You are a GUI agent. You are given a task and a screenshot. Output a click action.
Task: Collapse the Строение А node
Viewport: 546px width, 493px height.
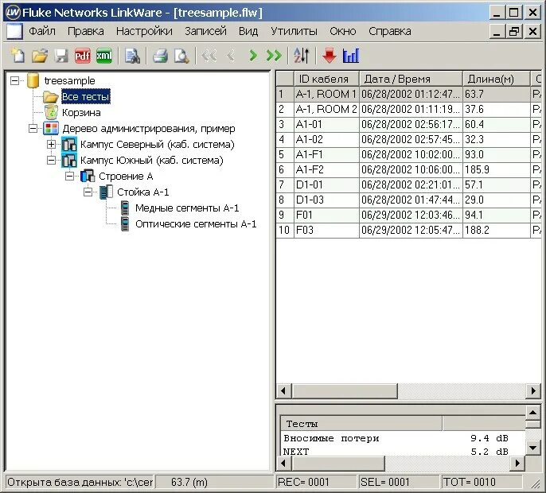70,176
